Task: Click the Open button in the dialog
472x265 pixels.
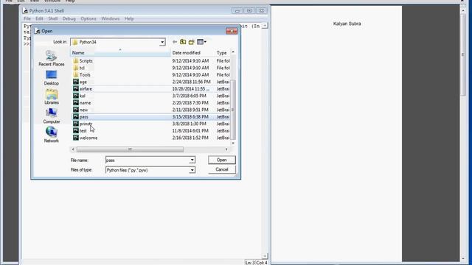Action: tap(221, 160)
